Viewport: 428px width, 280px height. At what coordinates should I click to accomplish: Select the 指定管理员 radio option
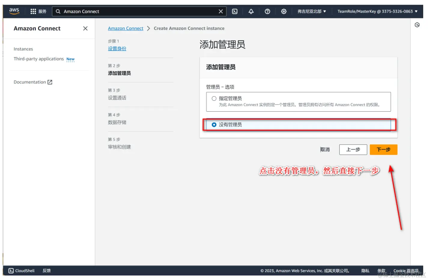click(214, 98)
